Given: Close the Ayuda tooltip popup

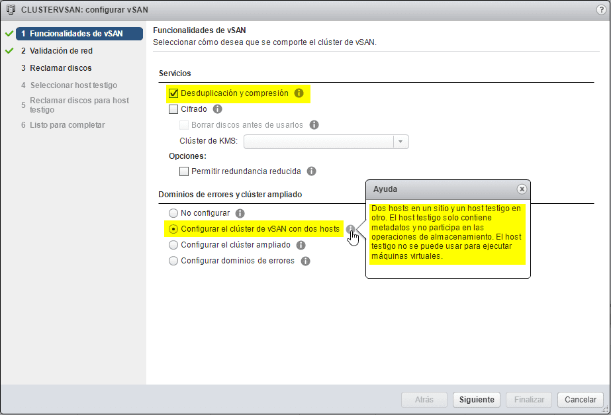Looking at the screenshot, I should (x=522, y=189).
